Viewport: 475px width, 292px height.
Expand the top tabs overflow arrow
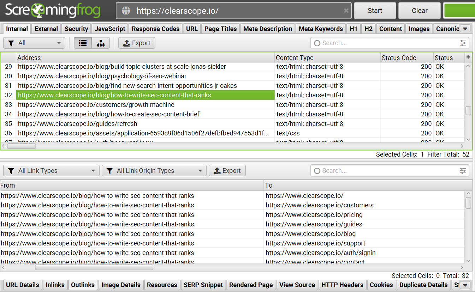pyautogui.click(x=465, y=29)
